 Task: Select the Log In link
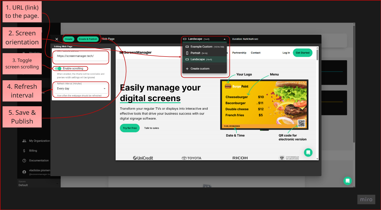click(x=286, y=53)
